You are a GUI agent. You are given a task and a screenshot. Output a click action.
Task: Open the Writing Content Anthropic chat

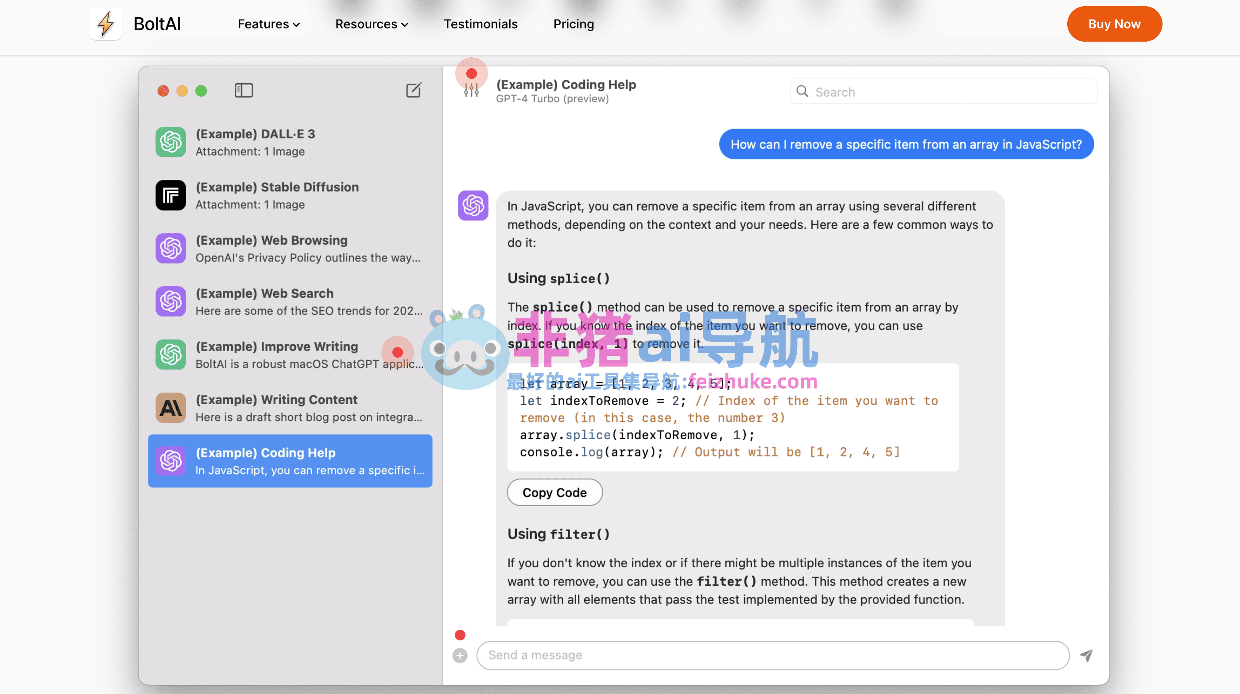point(290,408)
